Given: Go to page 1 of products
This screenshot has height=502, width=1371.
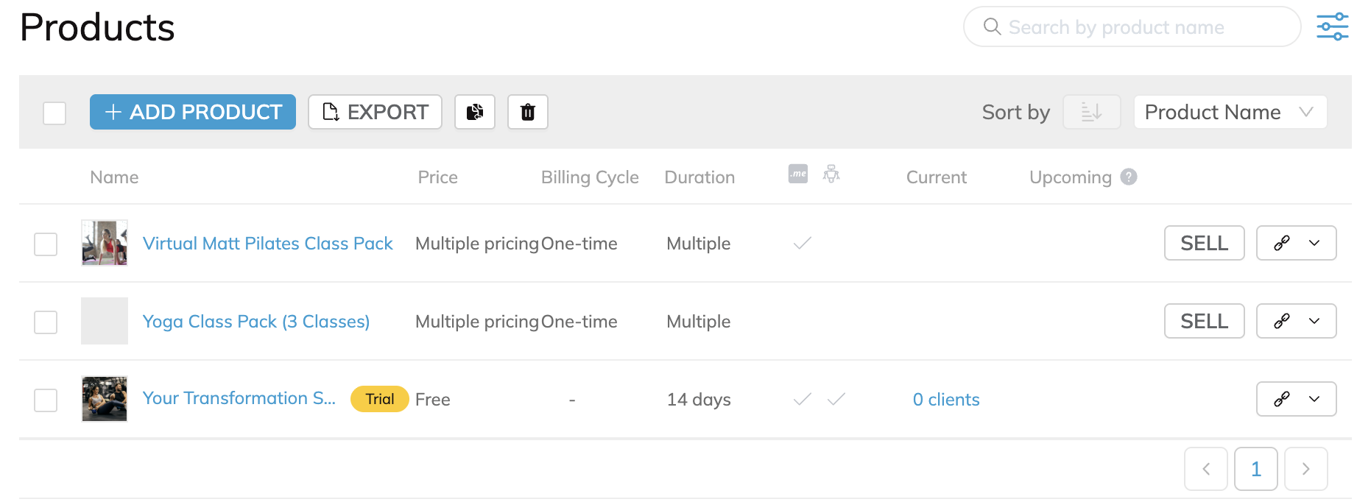Looking at the screenshot, I should [1255, 469].
